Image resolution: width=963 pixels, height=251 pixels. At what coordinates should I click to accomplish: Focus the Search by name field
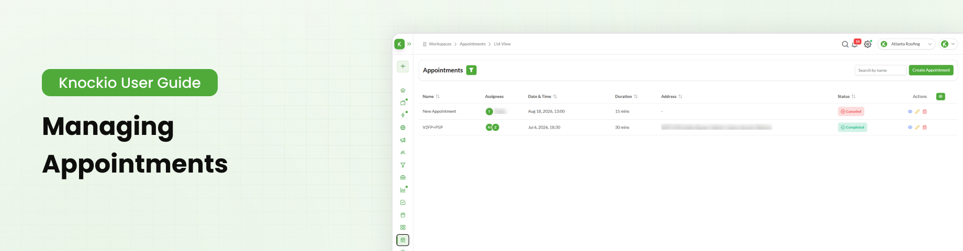pyautogui.click(x=880, y=70)
